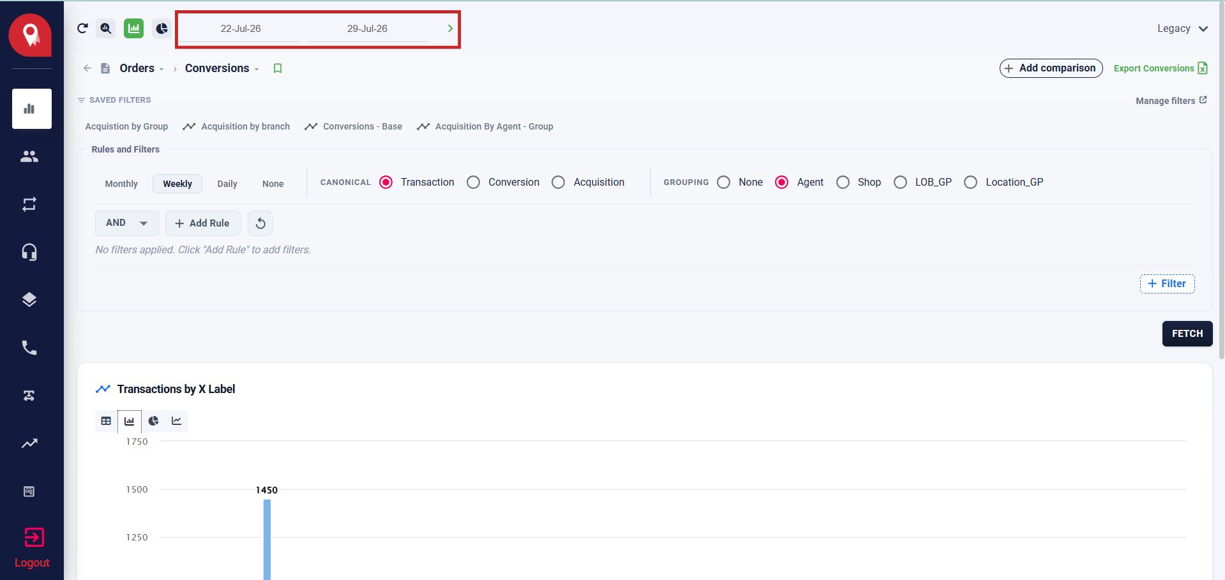This screenshot has width=1225, height=580.
Task: Open the chart search magnifier icon
Action: (x=105, y=28)
